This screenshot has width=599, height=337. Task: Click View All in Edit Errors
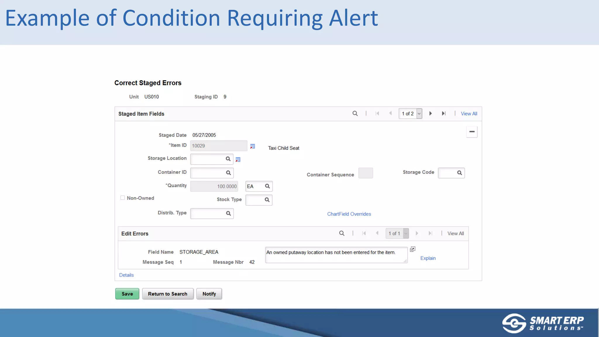(455, 233)
